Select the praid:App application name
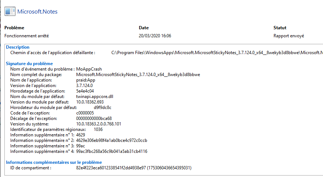323x177 pixels. pos(86,80)
